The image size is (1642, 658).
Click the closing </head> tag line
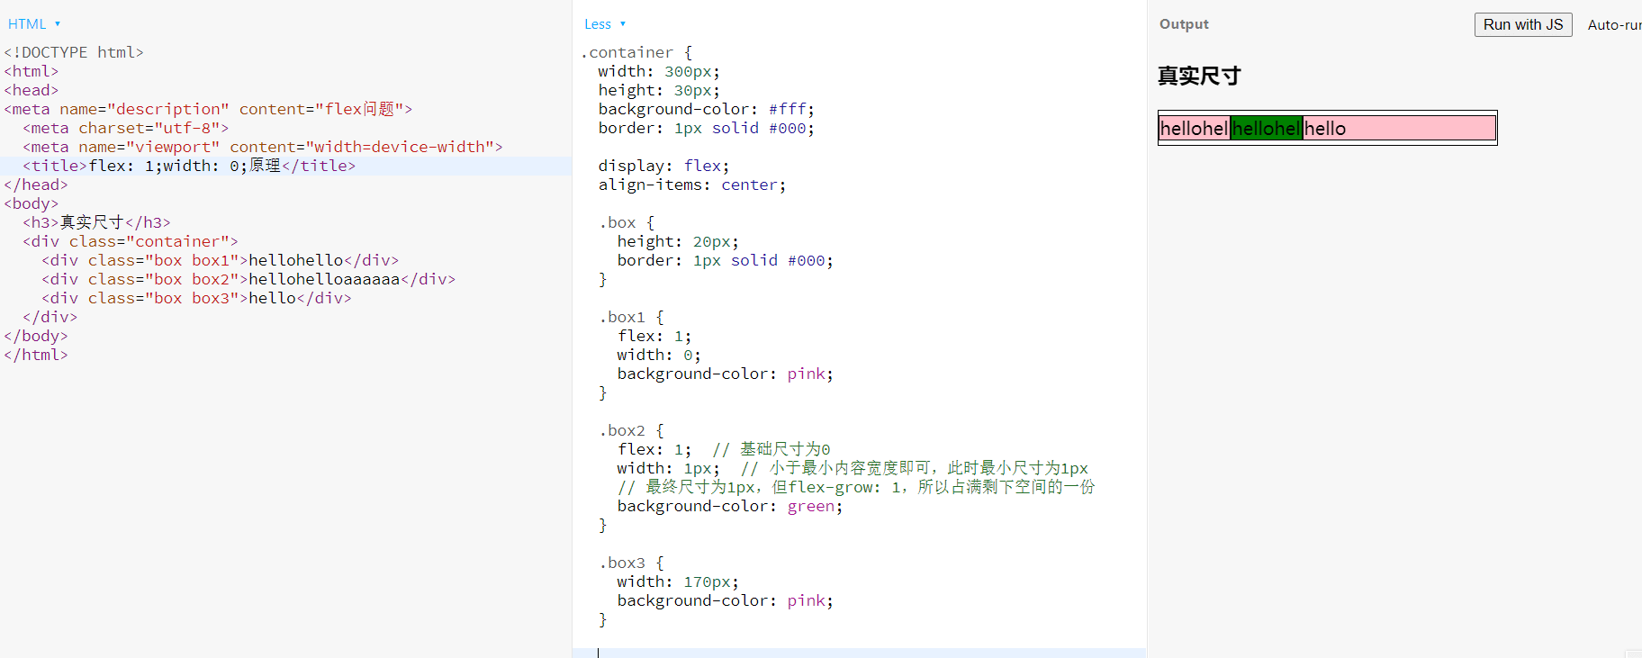36,185
